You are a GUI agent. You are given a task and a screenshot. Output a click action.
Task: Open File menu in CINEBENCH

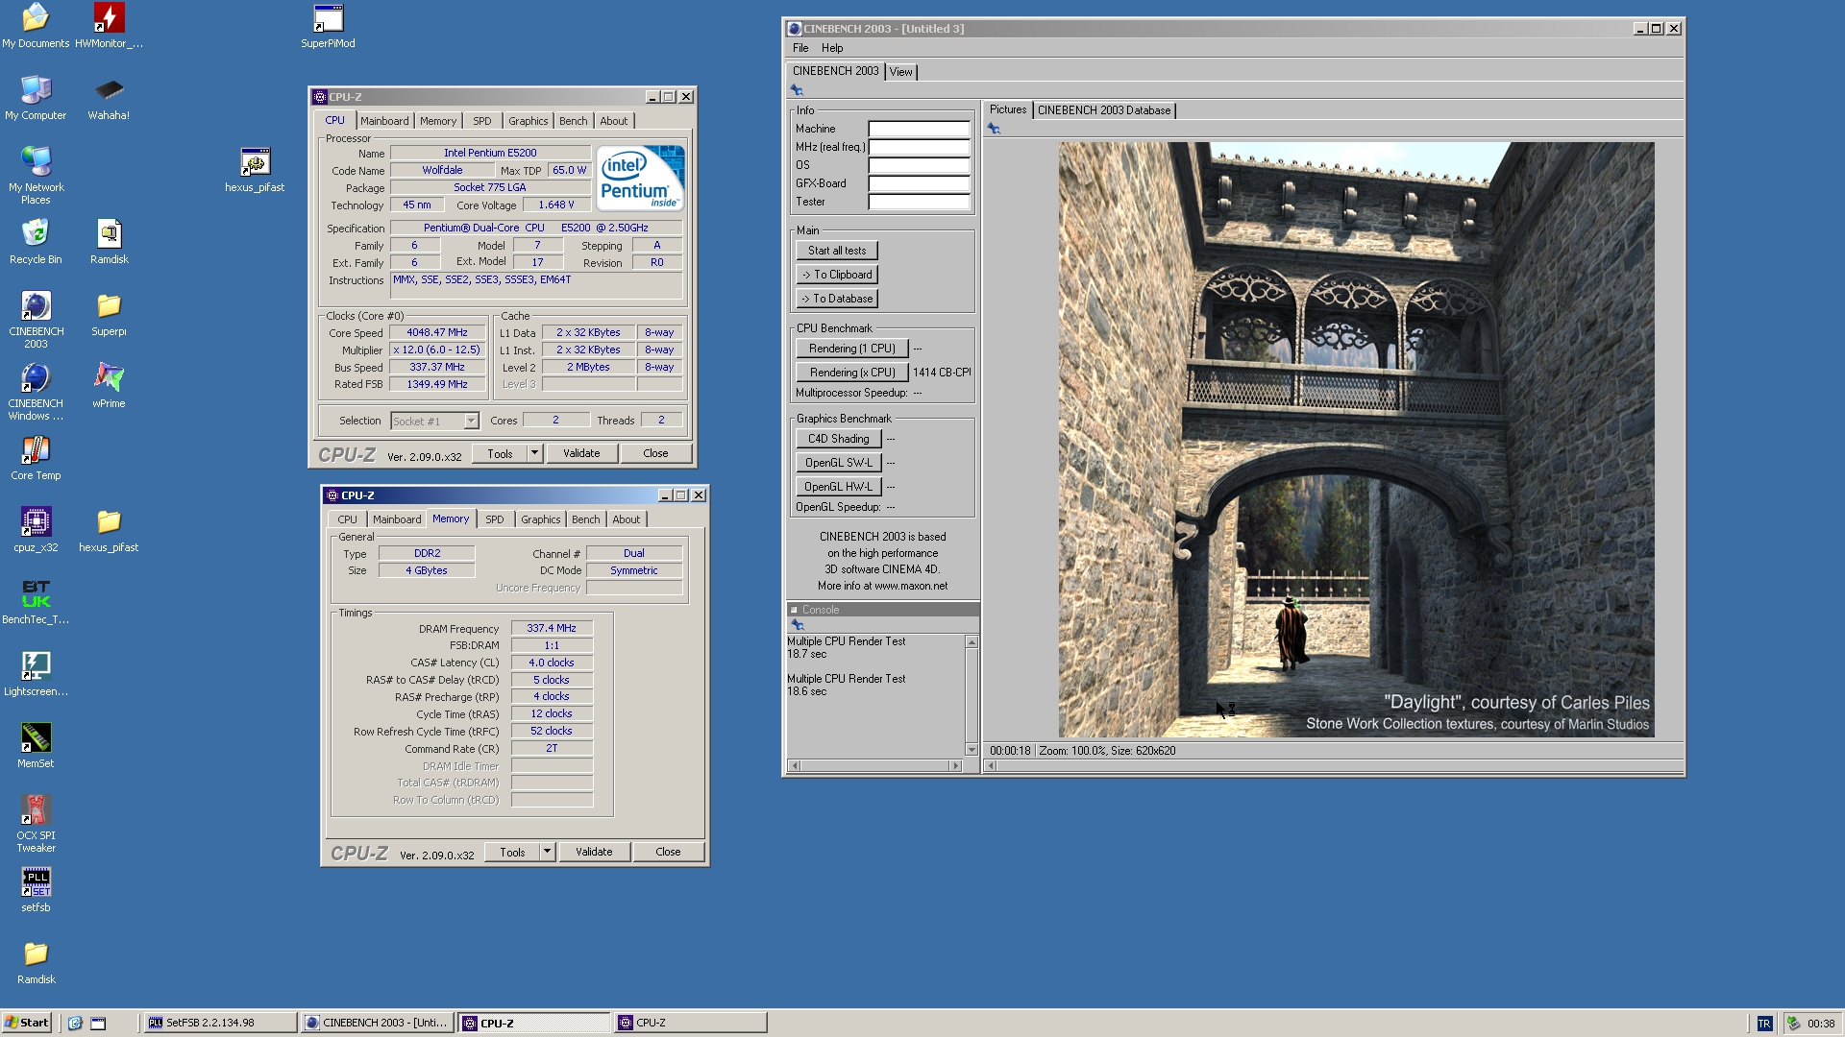coord(800,48)
